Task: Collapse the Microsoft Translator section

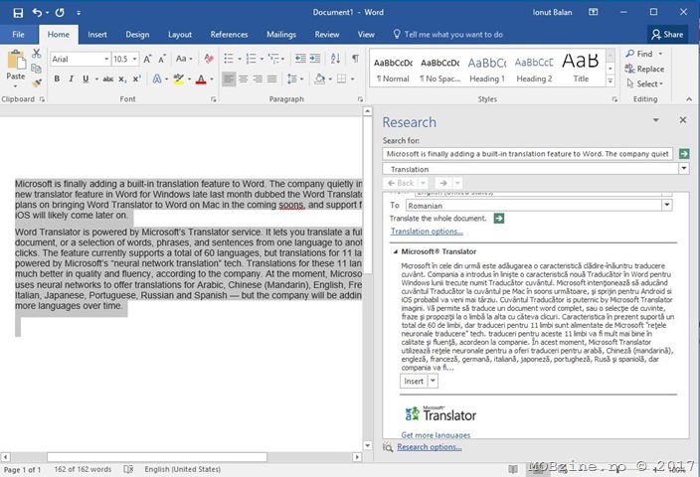Action: (x=395, y=251)
